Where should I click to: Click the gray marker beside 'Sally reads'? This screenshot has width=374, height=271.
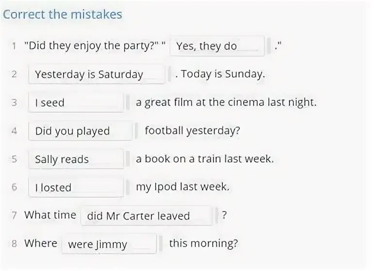[128, 159]
